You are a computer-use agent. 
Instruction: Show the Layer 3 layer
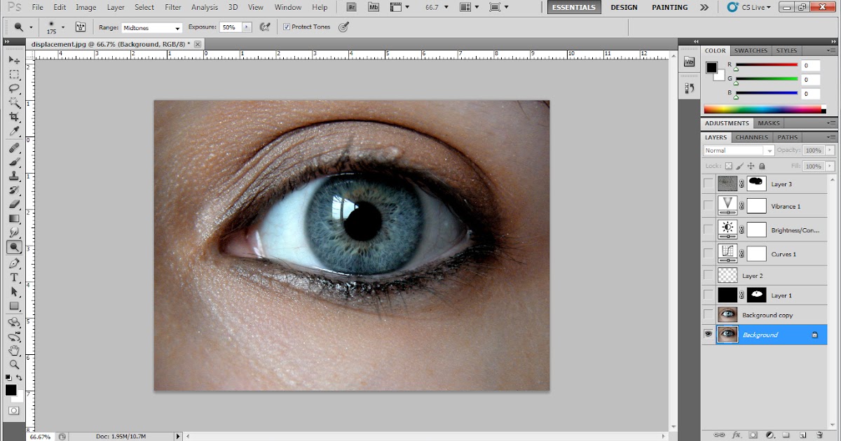(x=709, y=183)
